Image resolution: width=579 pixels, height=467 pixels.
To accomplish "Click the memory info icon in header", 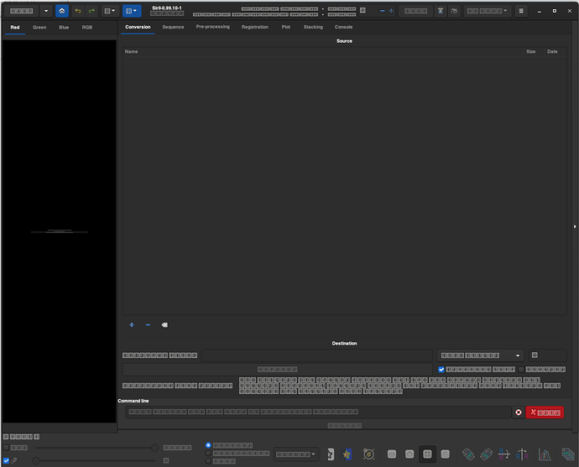I will pyautogui.click(x=363, y=11).
